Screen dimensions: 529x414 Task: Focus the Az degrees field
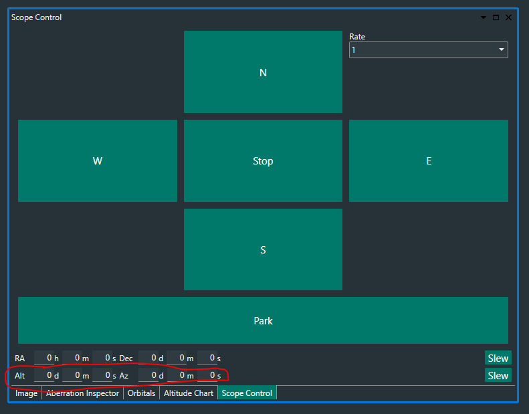tap(148, 375)
